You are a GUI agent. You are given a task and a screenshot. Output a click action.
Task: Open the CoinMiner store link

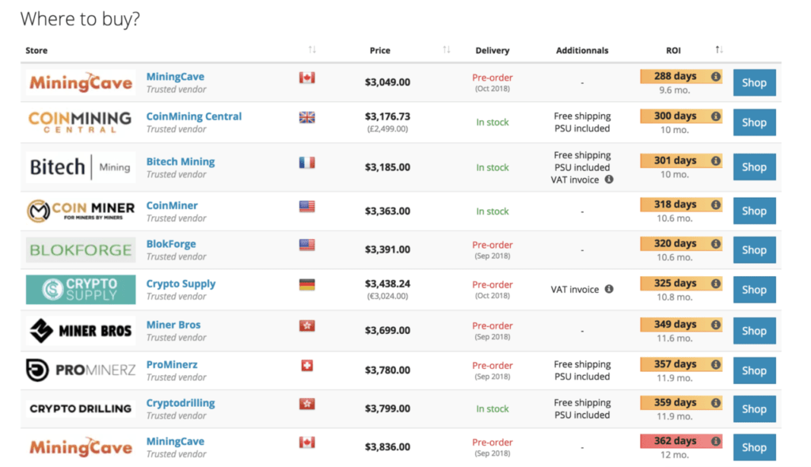(172, 205)
